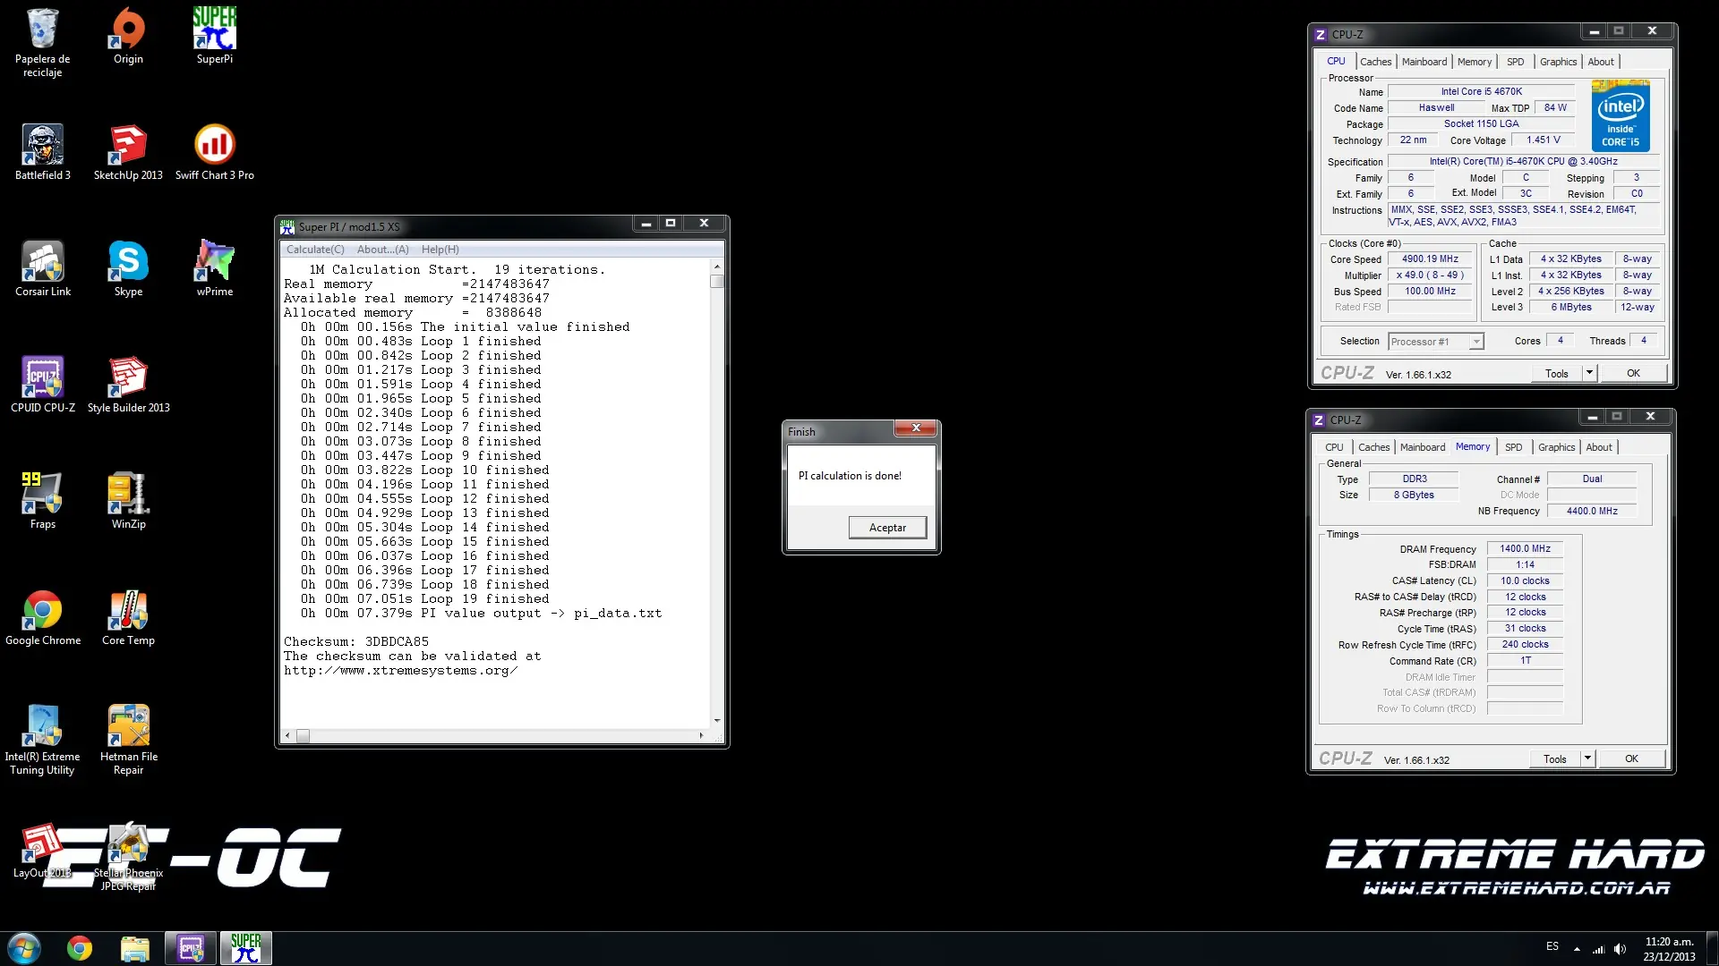
Task: Open Graphics tab in bottom CPU-Z window
Action: coord(1556,447)
